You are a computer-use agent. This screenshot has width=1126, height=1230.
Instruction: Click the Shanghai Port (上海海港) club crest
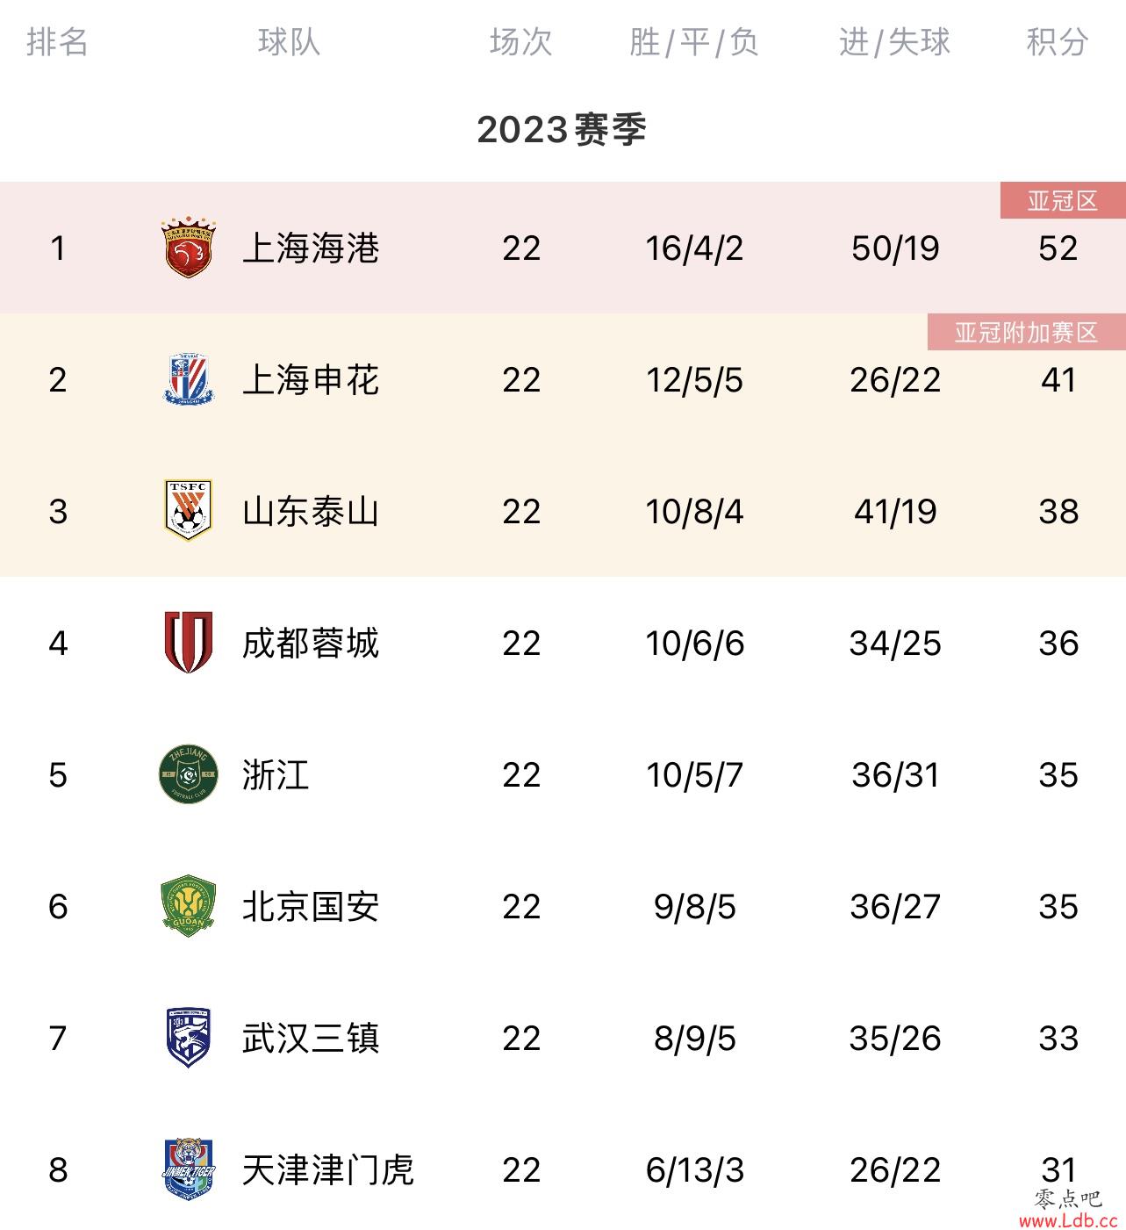(189, 248)
